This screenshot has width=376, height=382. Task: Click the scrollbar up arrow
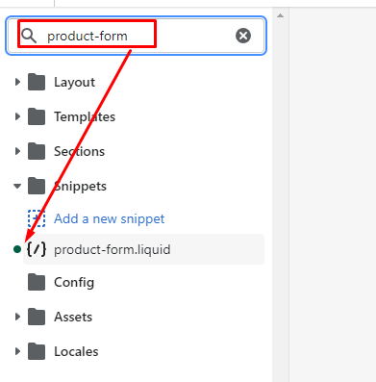[280, 15]
